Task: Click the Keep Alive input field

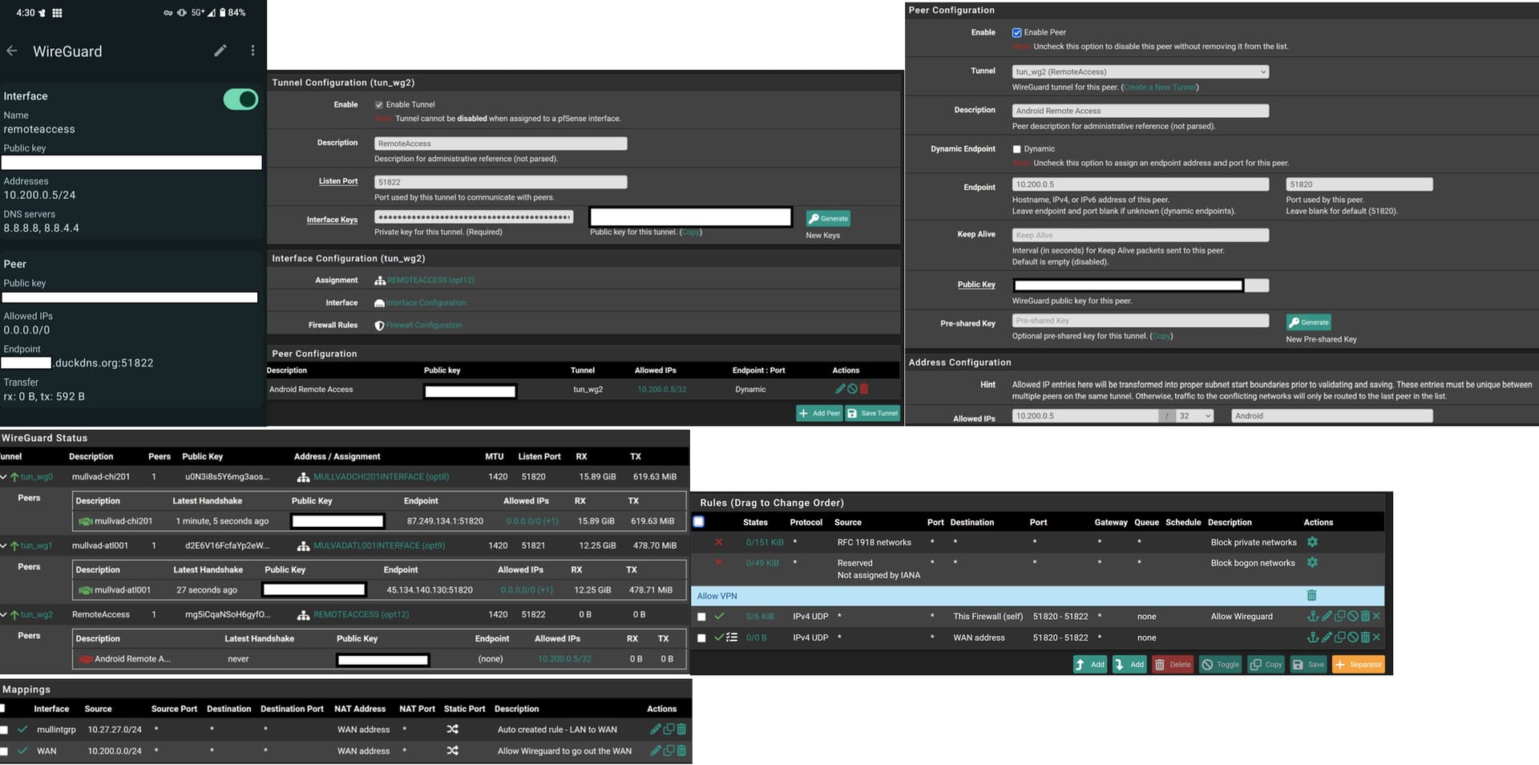Action: click(1140, 235)
